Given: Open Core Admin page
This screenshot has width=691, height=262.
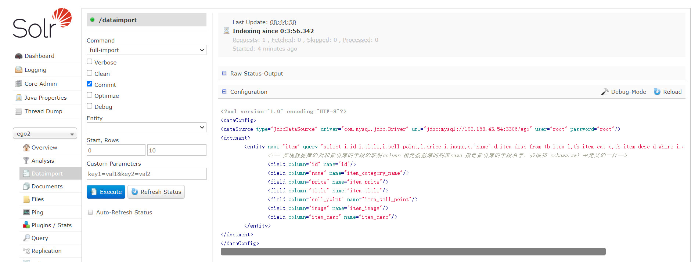Looking at the screenshot, I should (41, 84).
